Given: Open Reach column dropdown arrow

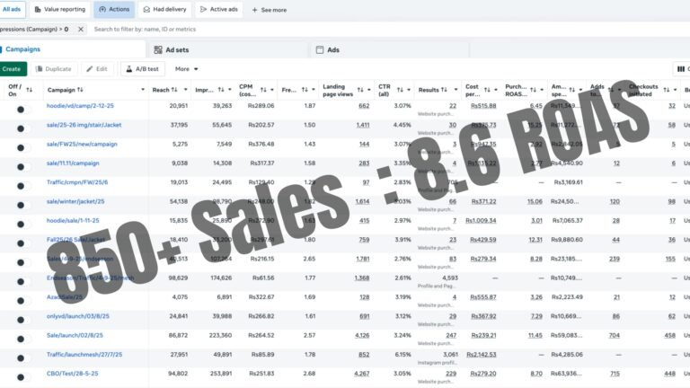Looking at the screenshot, I should tap(185, 90).
